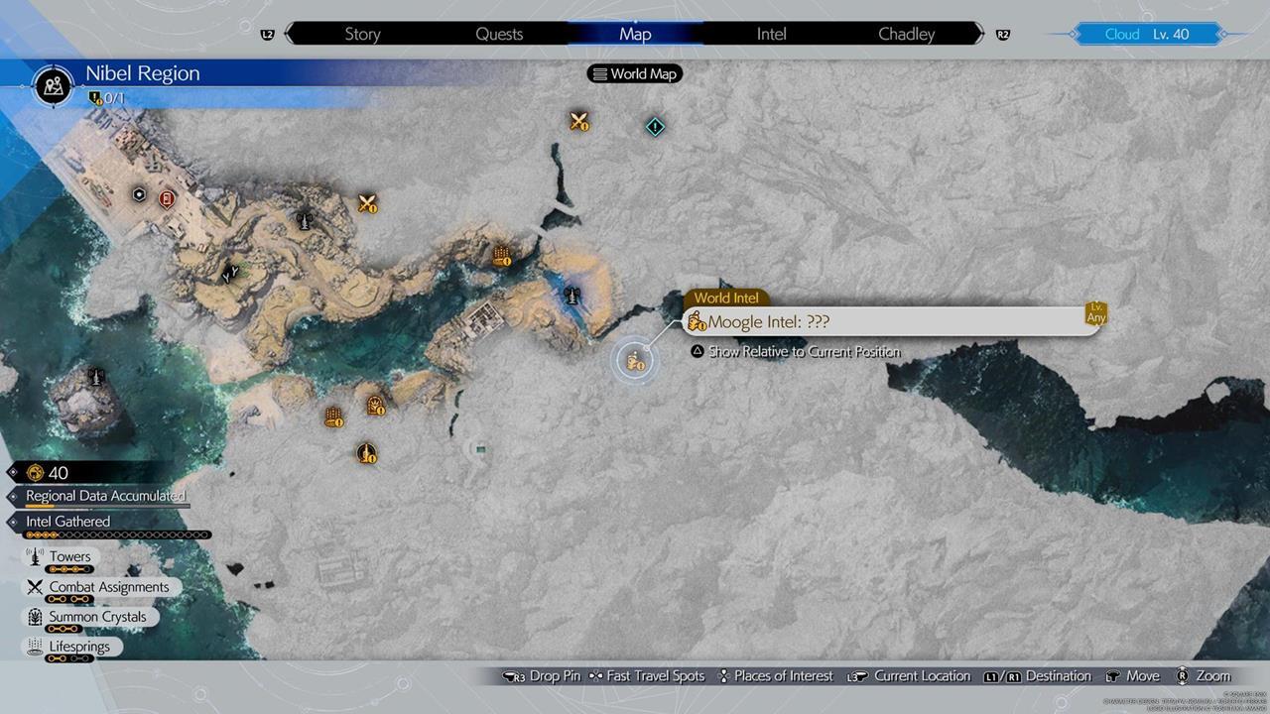The height and width of the screenshot is (714, 1270).
Task: Click the Nibel Region map emblem icon
Action: click(53, 85)
